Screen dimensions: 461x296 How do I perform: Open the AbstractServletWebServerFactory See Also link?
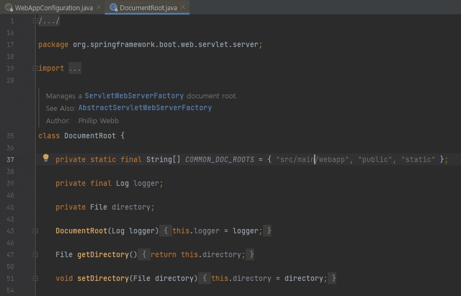click(x=145, y=107)
